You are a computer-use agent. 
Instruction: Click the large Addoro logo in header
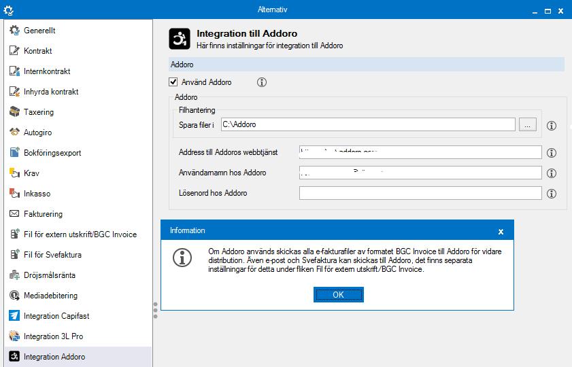[180, 39]
